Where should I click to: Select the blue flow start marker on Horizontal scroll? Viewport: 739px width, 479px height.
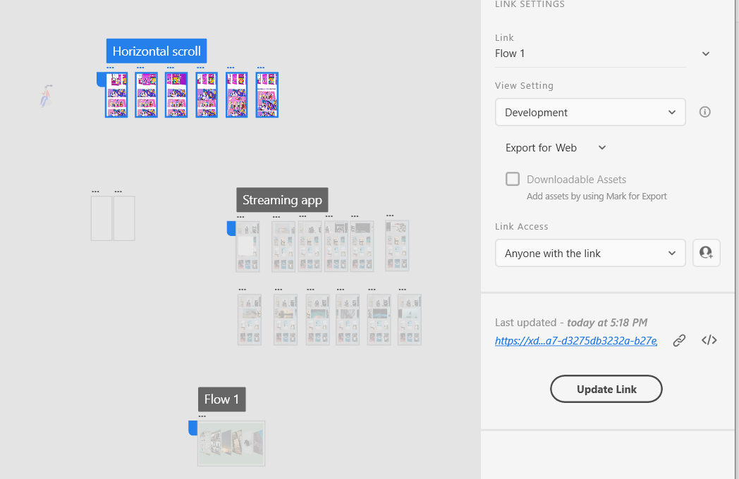click(x=101, y=80)
